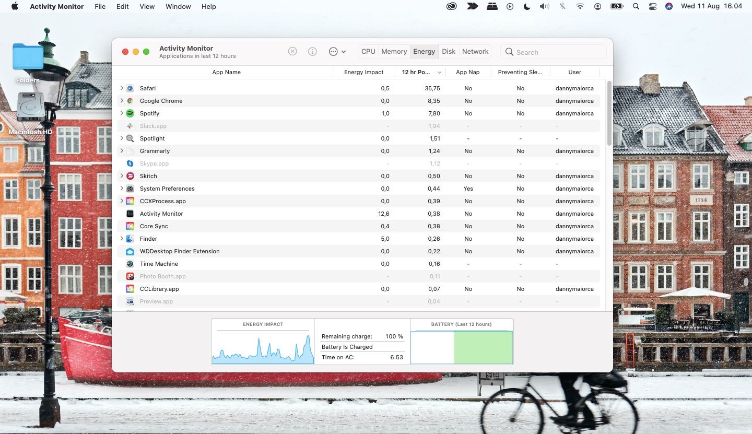Click the Time Machine icon in list
The height and width of the screenshot is (434, 752).
point(130,264)
